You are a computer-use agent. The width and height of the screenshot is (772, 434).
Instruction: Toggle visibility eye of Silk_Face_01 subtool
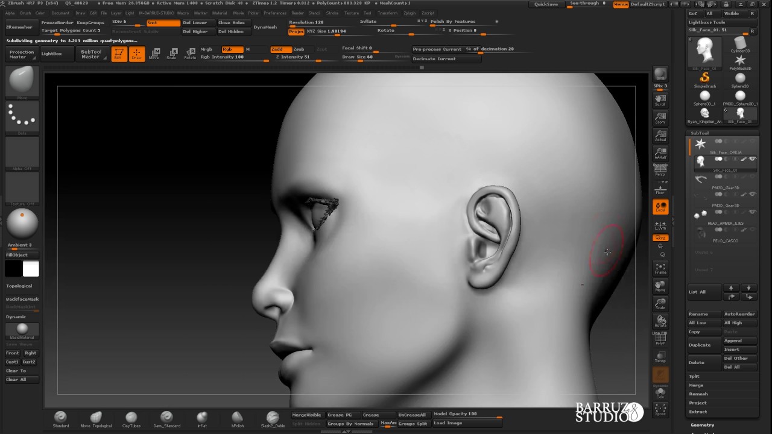pyautogui.click(x=753, y=159)
